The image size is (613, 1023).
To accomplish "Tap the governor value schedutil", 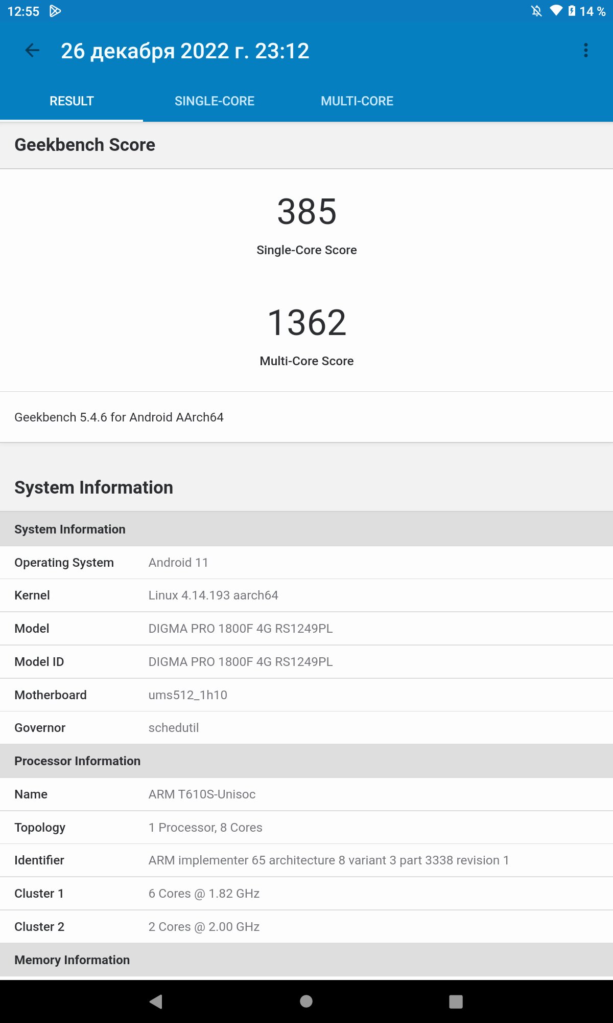I will tap(174, 728).
